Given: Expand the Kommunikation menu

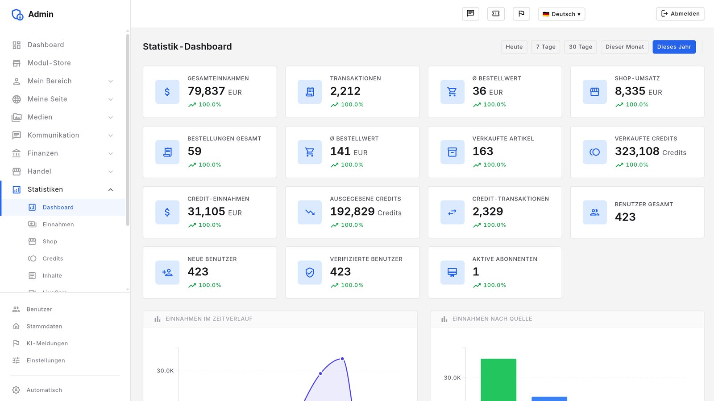Looking at the screenshot, I should tap(63, 135).
